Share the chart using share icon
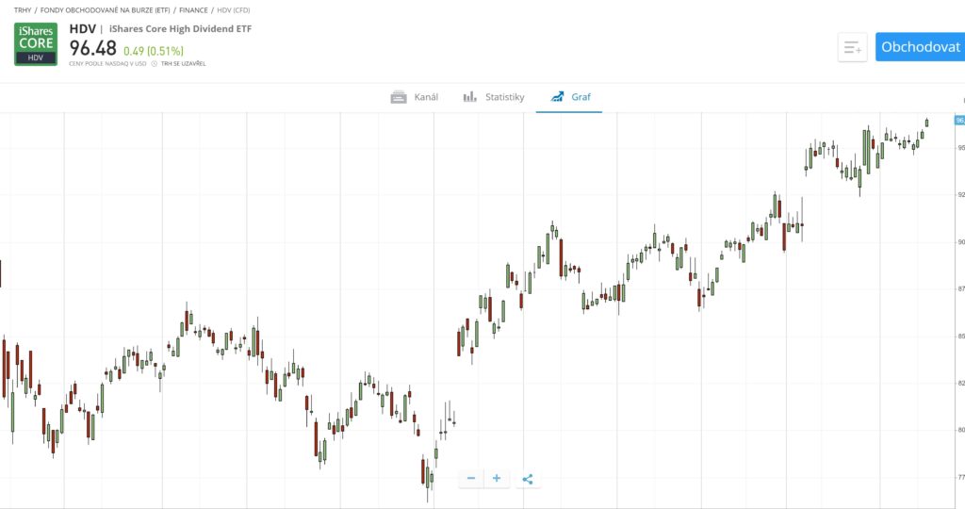 point(528,479)
